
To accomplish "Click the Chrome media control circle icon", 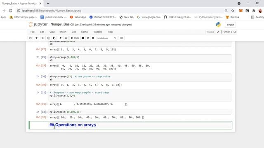I will [x=239, y=3].
